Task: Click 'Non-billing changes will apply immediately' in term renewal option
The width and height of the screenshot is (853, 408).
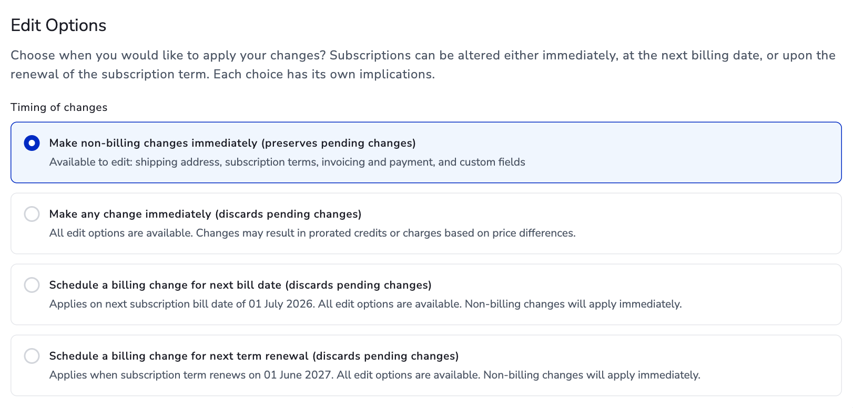Action: (592, 375)
